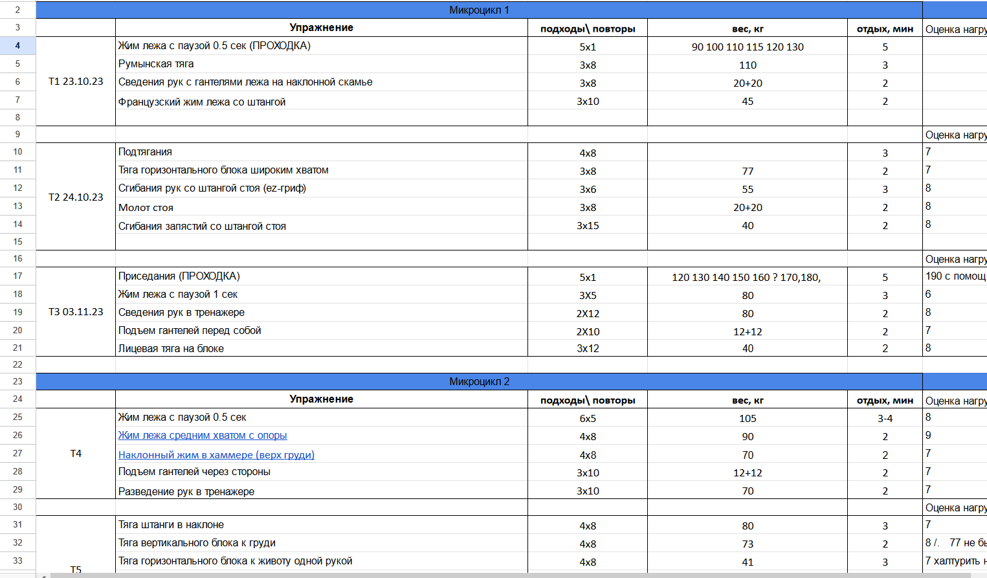
Task: Select the 'Микроцикл 2' header cell
Action: point(479,382)
